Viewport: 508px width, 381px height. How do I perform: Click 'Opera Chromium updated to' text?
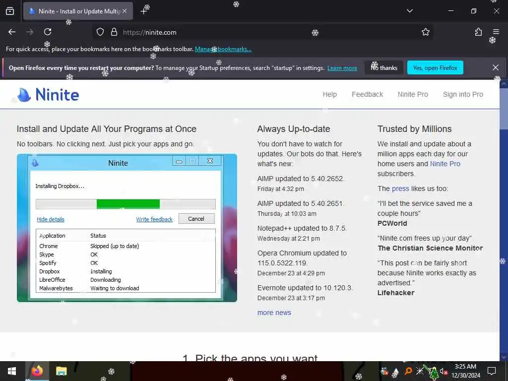pyautogui.click(x=302, y=253)
